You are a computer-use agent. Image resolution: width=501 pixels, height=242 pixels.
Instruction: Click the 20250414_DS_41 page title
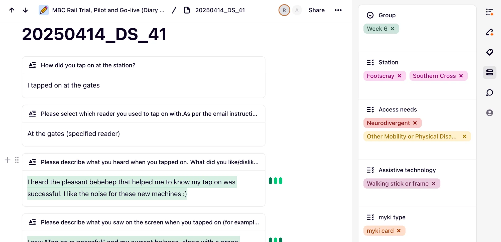pyautogui.click(x=94, y=34)
